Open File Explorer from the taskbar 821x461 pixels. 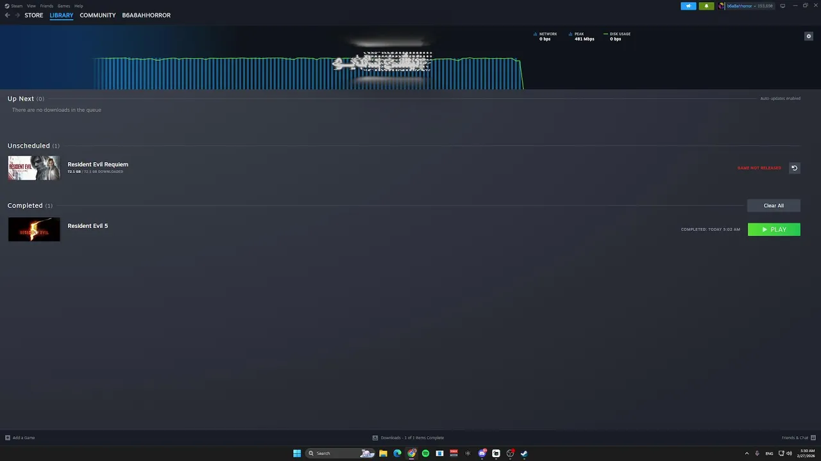tap(383, 453)
